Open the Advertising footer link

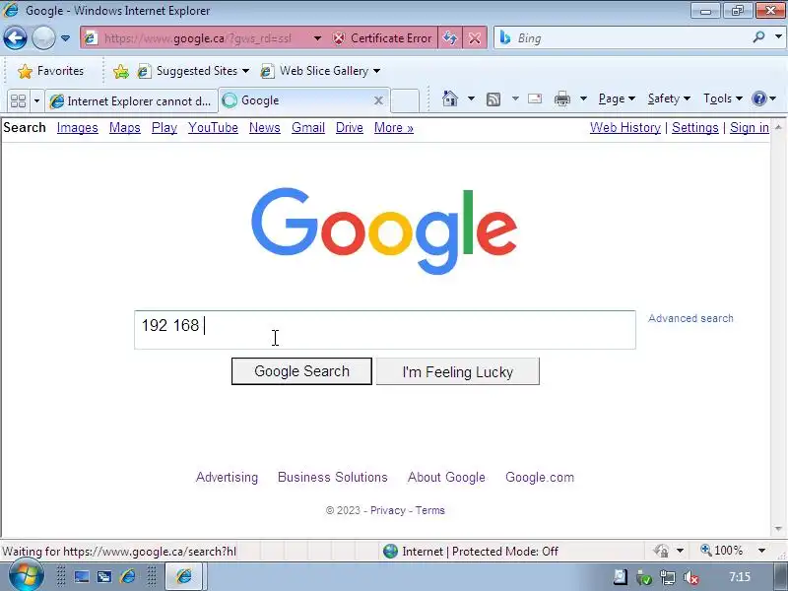227,477
